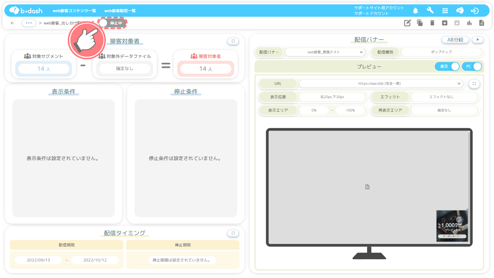Click the 100% display area end
Image resolution: width=494 pixels, height=278 pixels.
(x=350, y=110)
